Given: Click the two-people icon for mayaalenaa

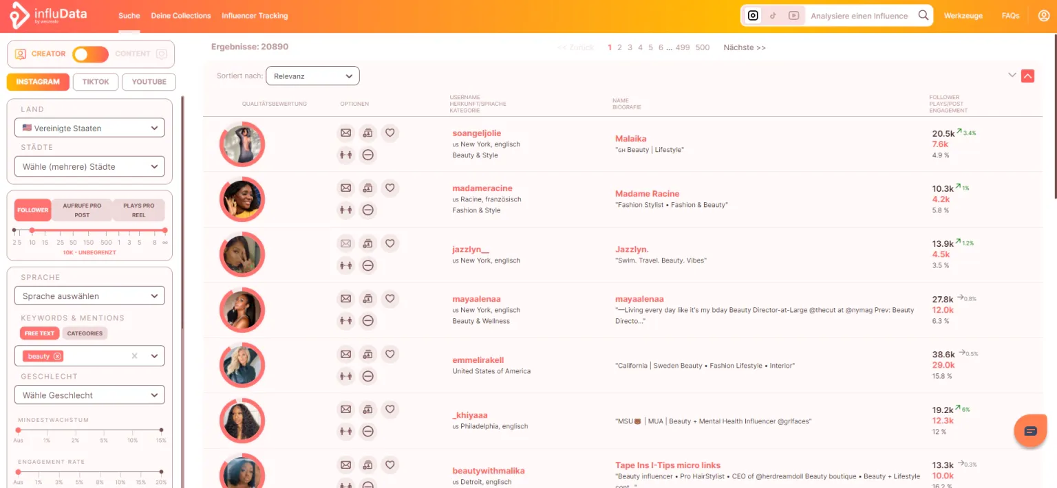Looking at the screenshot, I should [346, 320].
